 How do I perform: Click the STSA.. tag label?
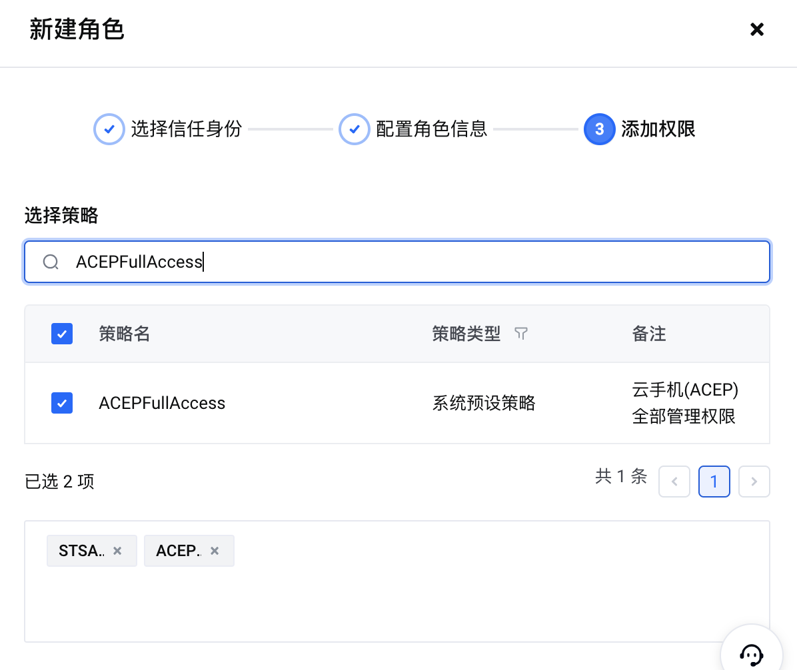point(81,551)
